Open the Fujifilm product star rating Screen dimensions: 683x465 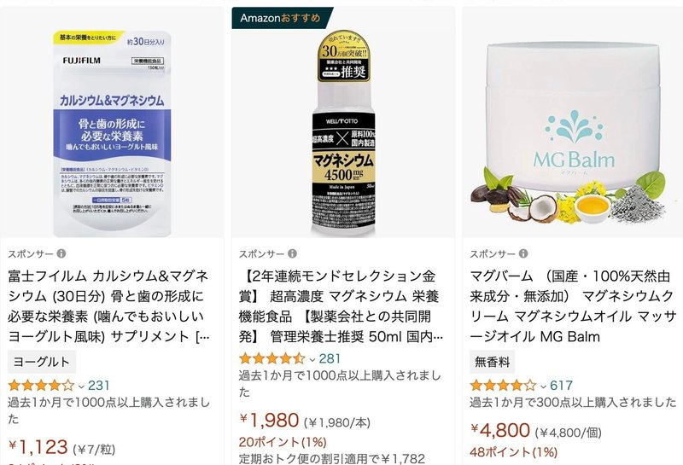[x=41, y=386]
